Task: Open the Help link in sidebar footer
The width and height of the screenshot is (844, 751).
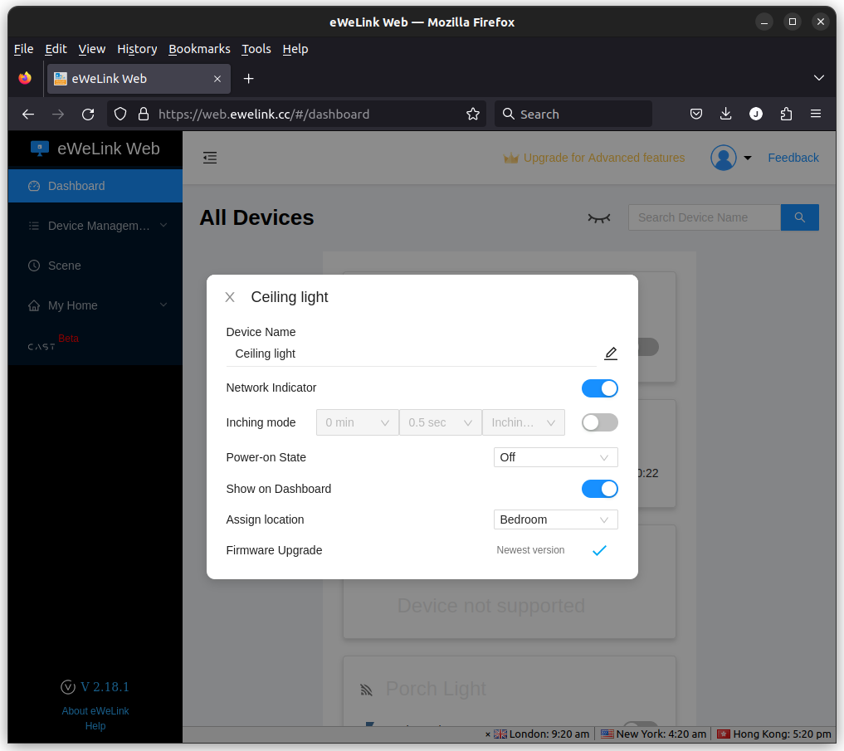Action: pos(95,726)
